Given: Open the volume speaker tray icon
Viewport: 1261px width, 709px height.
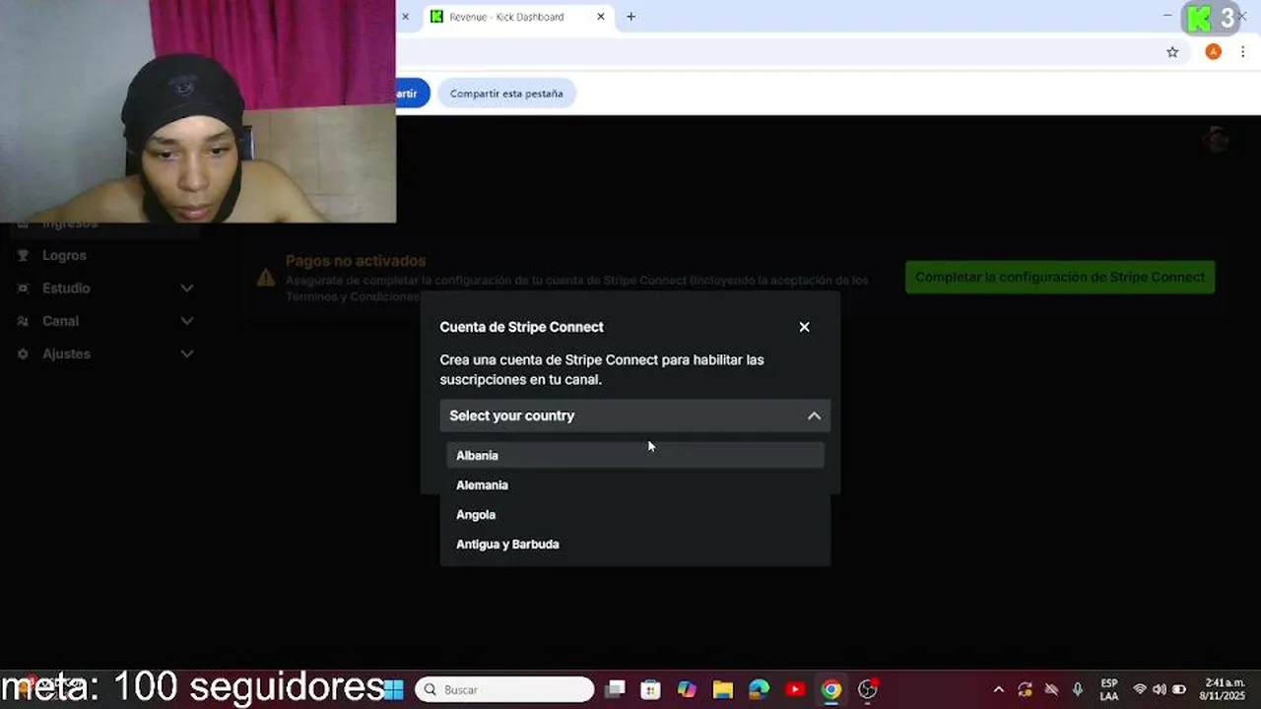Looking at the screenshot, I should 1159,689.
